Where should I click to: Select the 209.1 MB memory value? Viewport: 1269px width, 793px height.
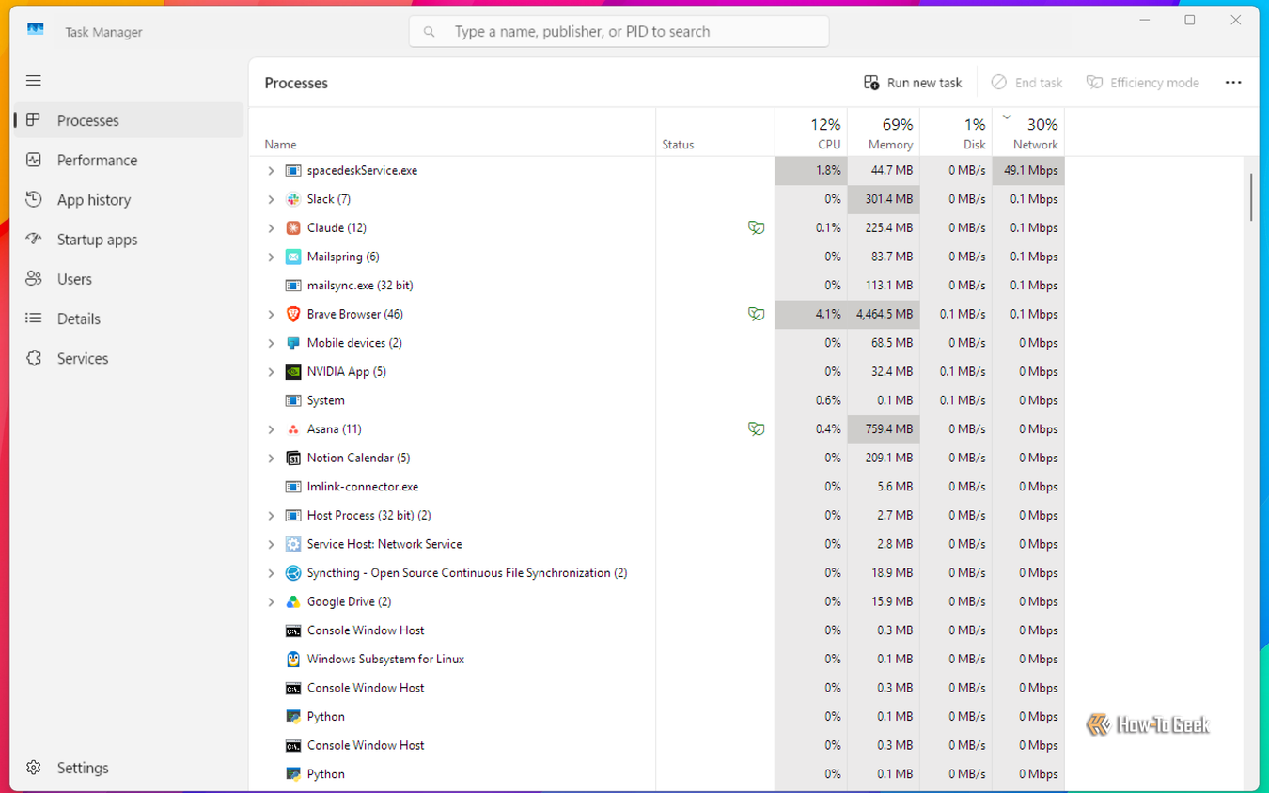(x=884, y=459)
